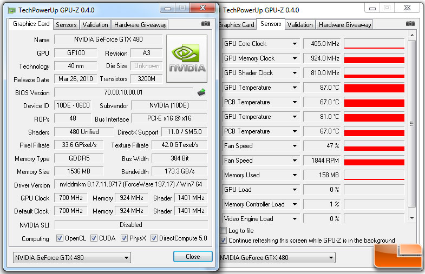
Task: Open the Memory Used sensor dropdown
Action: click(x=295, y=175)
